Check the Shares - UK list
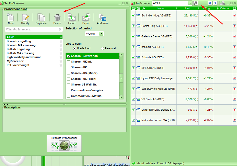Screen dimensions: 237x166 68,67
